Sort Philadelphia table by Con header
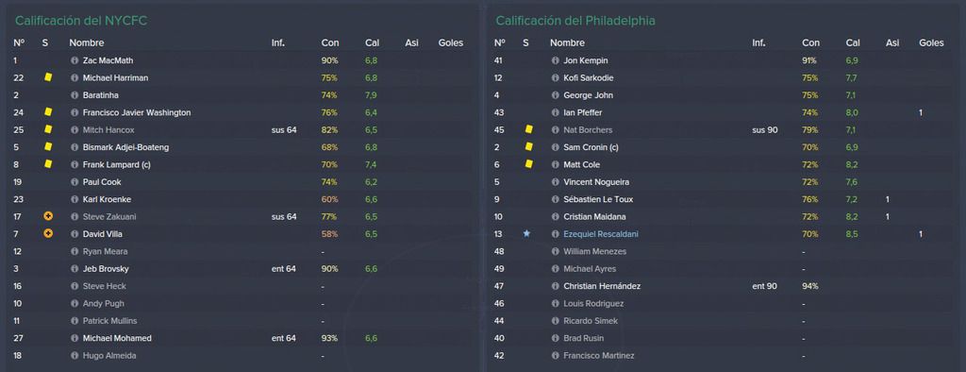 point(810,42)
